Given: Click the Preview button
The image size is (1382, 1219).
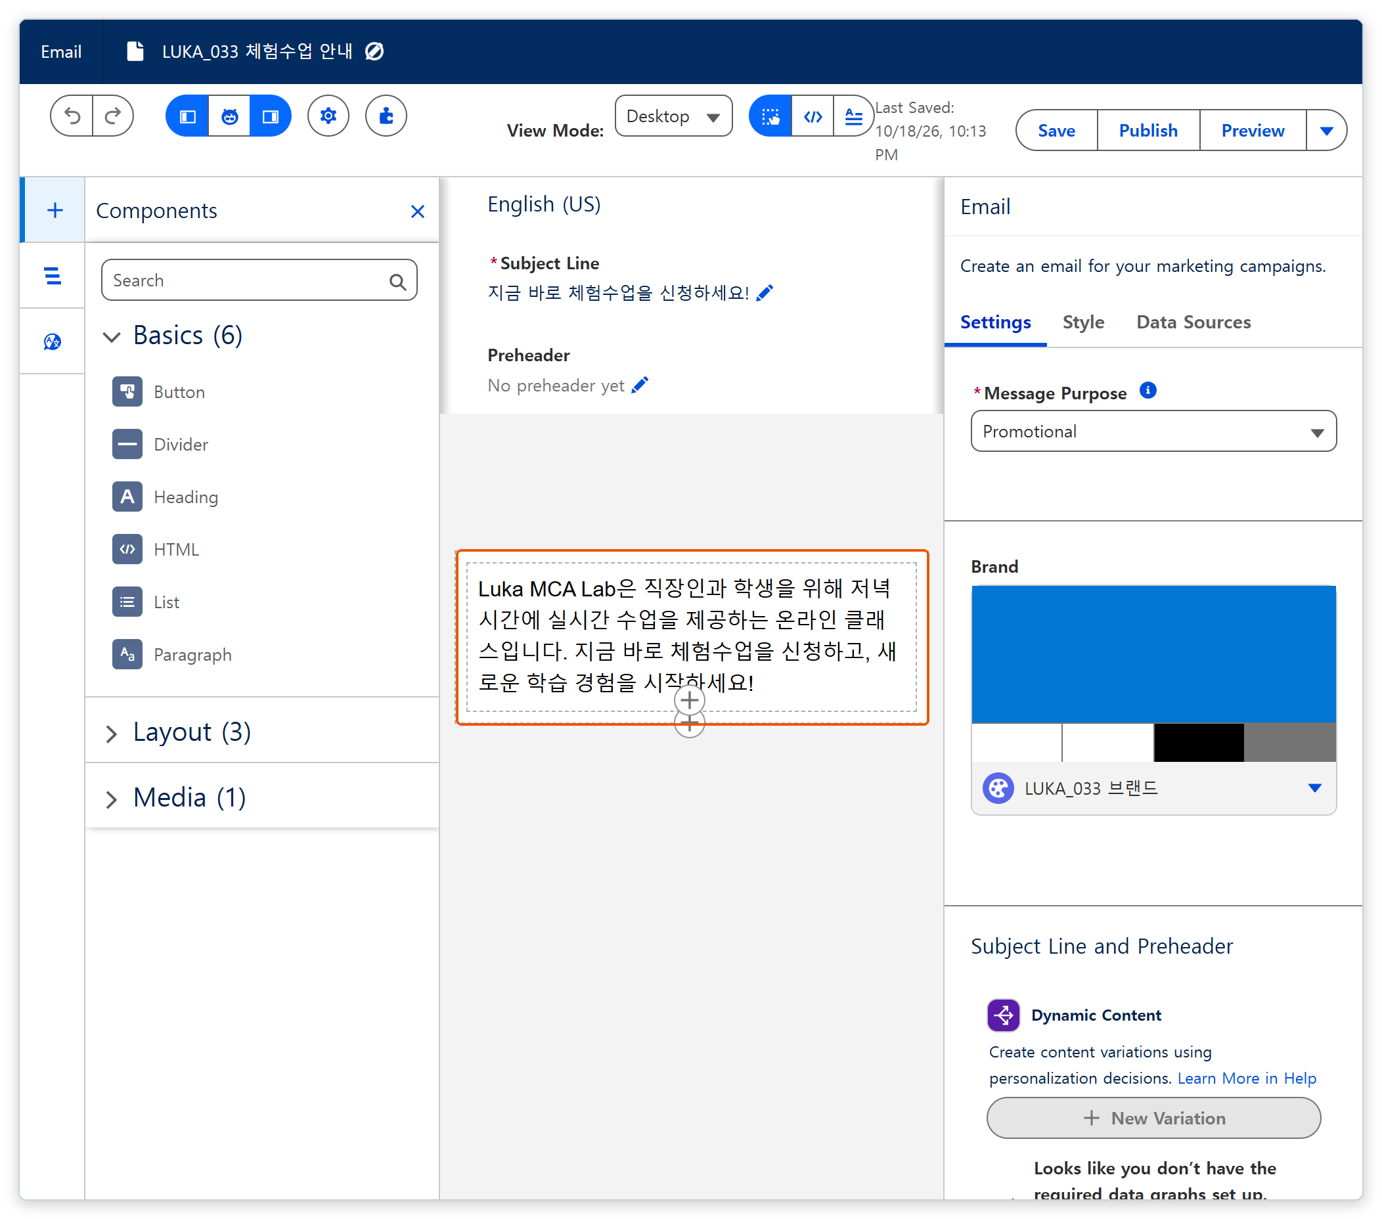Looking at the screenshot, I should coord(1252,131).
